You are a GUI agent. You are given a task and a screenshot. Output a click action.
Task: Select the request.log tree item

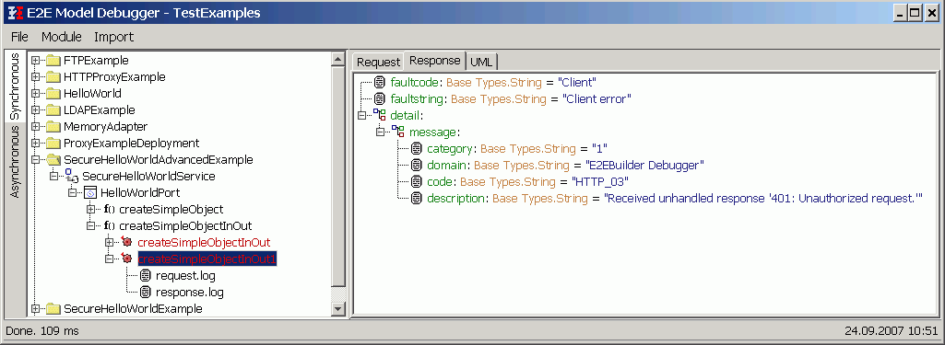(x=185, y=276)
